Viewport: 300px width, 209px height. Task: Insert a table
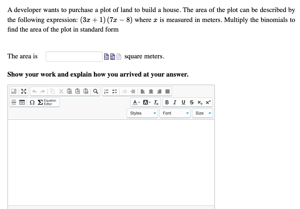pyautogui.click(x=22, y=102)
